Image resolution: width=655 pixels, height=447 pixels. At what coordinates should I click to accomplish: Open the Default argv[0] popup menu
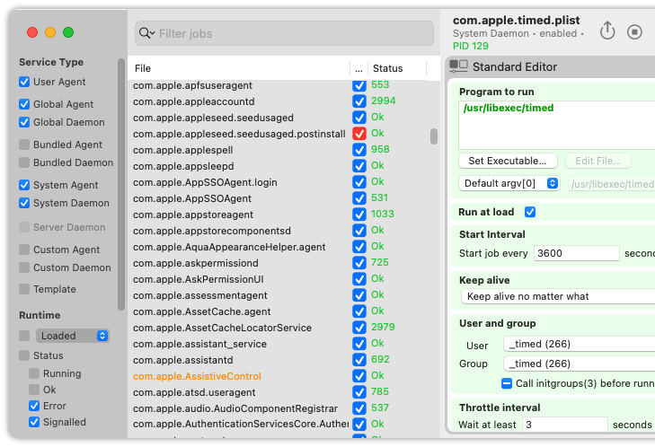click(x=509, y=183)
